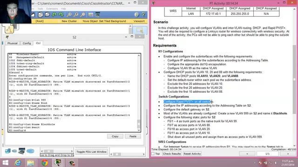Open File Explorer from the taskbar
The image size is (298, 167).
coord(30,163)
